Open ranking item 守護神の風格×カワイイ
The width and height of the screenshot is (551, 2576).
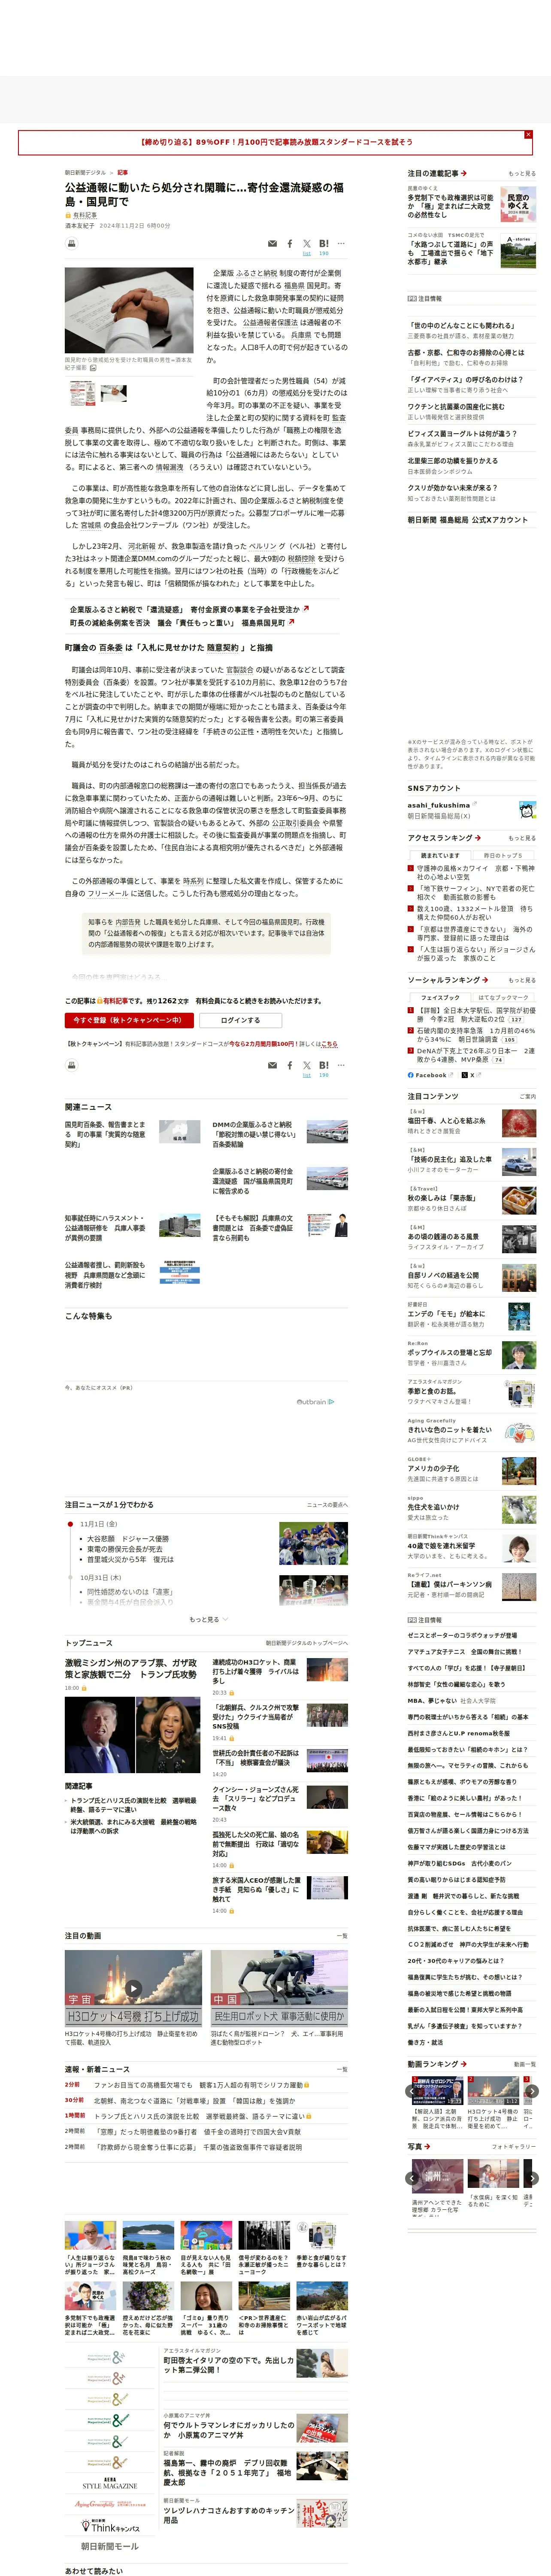pyautogui.click(x=476, y=873)
